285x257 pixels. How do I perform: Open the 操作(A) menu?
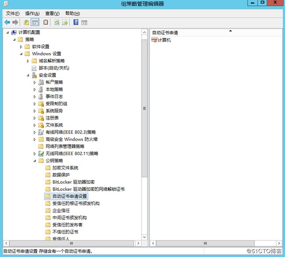pyautogui.click(x=32, y=14)
